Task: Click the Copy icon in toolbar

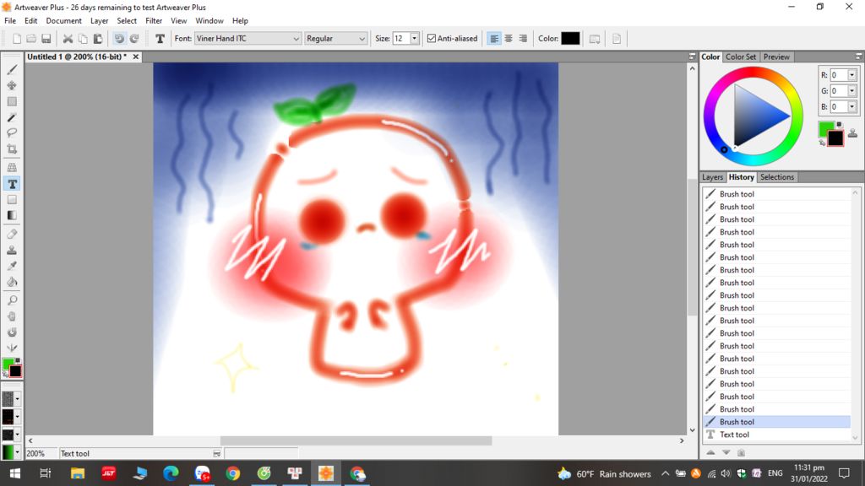Action: (x=83, y=39)
